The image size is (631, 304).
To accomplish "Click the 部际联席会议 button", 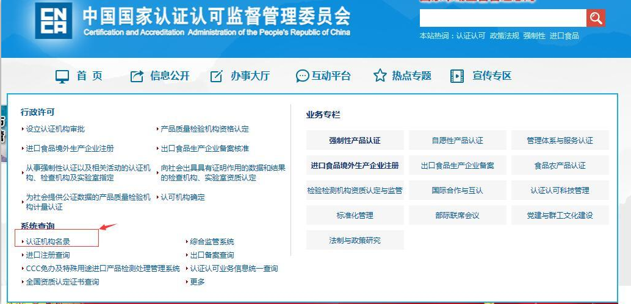I will pos(458,215).
